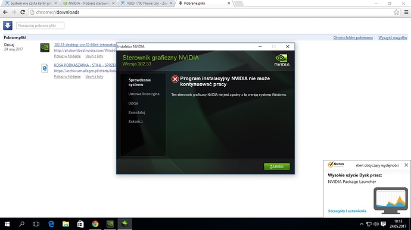411x230 pixels.
Task: Close the Norton performance alert
Action: coord(406,165)
